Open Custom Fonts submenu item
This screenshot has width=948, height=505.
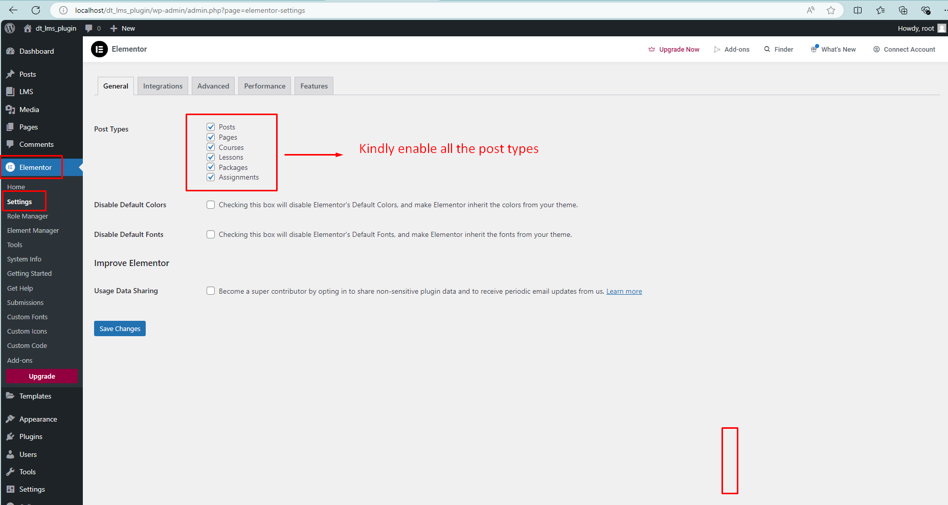27,317
